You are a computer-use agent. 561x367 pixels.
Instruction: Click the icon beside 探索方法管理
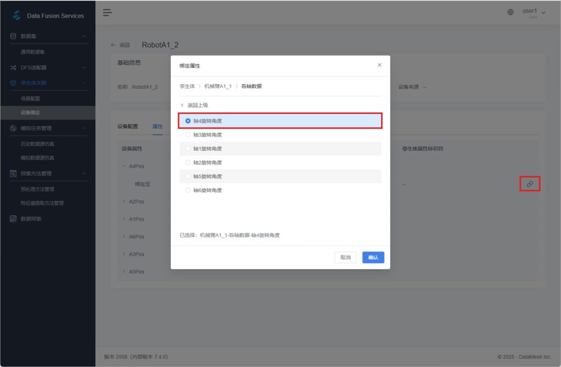coord(13,174)
